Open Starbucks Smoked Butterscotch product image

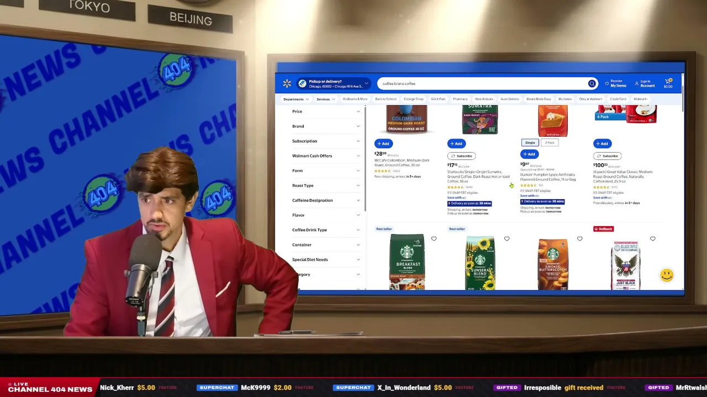click(553, 264)
